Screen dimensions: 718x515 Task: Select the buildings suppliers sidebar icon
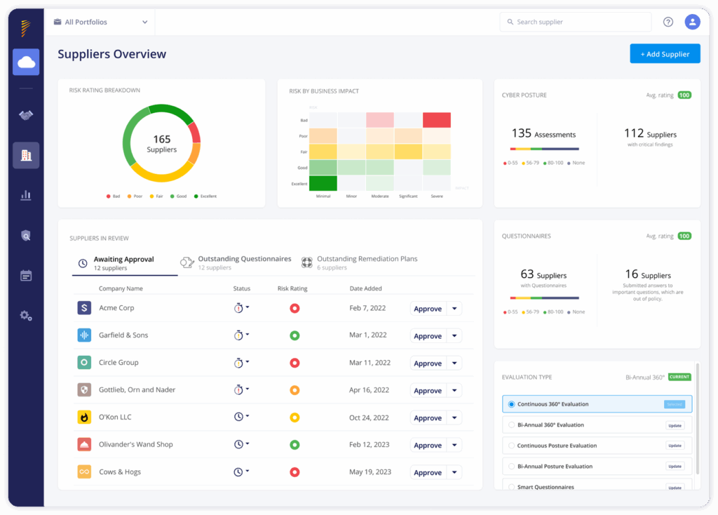point(26,155)
